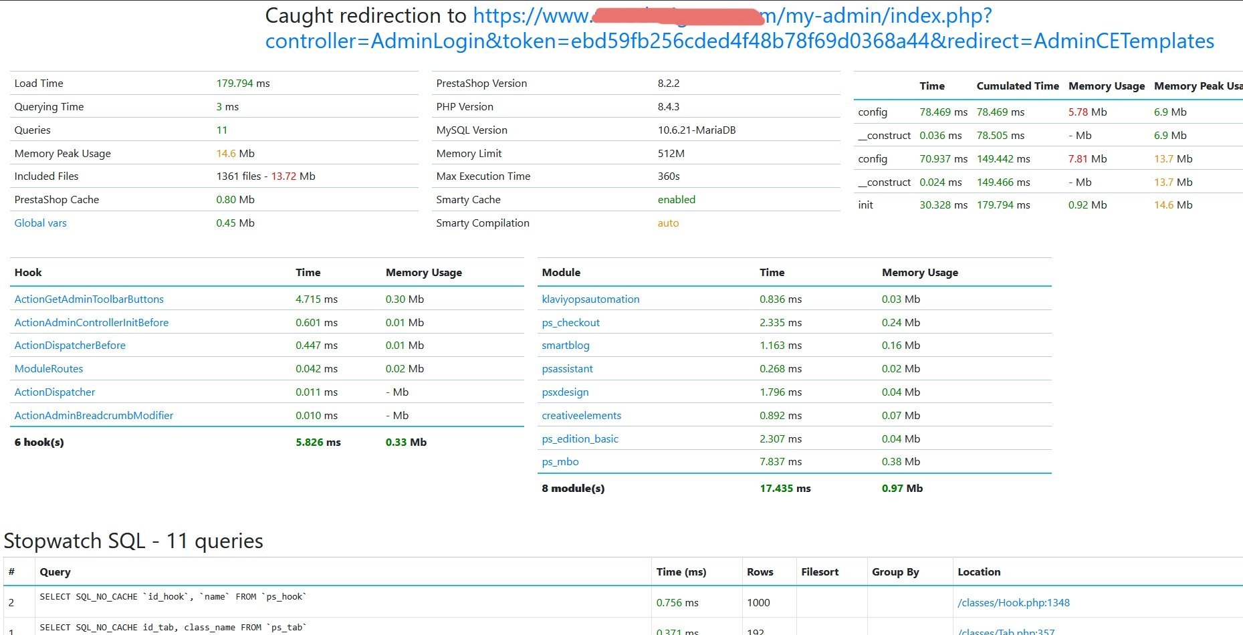
Task: Open the Global vars link
Action: (x=41, y=223)
